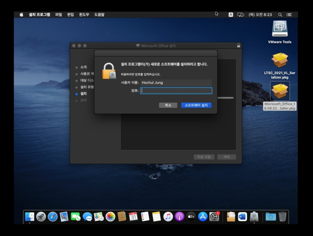
Task: Open App Store from the Dock
Action: click(203, 217)
